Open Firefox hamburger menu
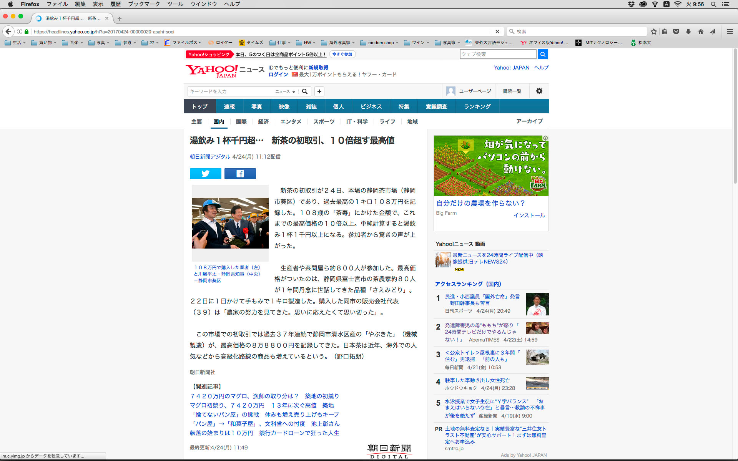The width and height of the screenshot is (738, 461). pos(730,32)
